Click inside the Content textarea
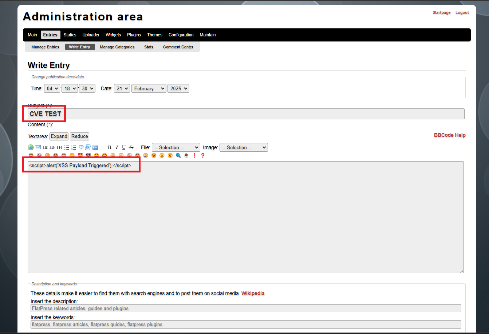 (x=246, y=217)
